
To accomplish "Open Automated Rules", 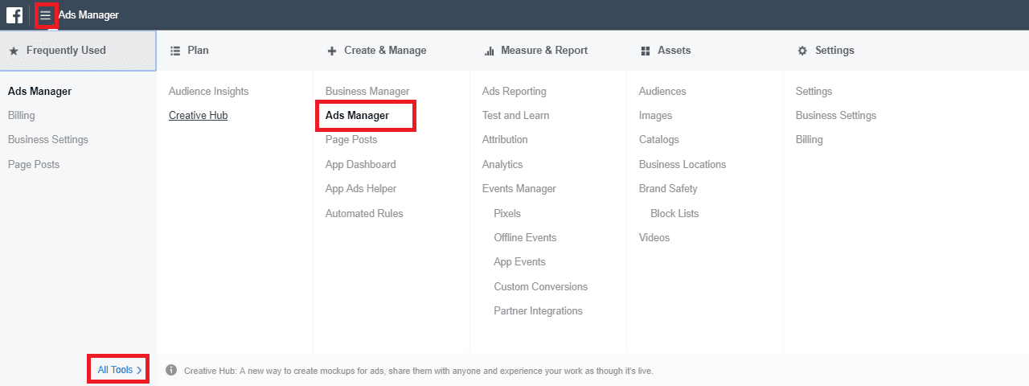I will coord(364,213).
